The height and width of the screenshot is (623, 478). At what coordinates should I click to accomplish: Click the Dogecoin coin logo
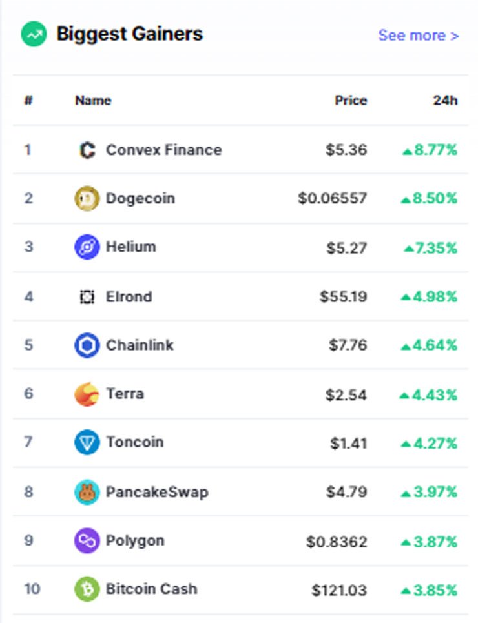[87, 198]
